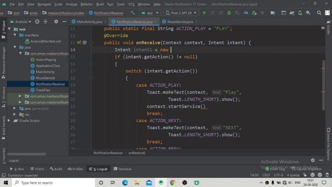The image size is (332, 187).
Task: Open the Android view selector dropdown
Action: click(x=21, y=22)
